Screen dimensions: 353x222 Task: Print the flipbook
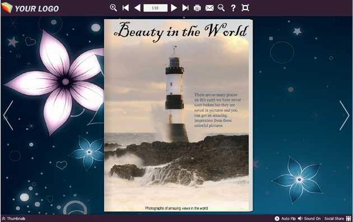197,8
